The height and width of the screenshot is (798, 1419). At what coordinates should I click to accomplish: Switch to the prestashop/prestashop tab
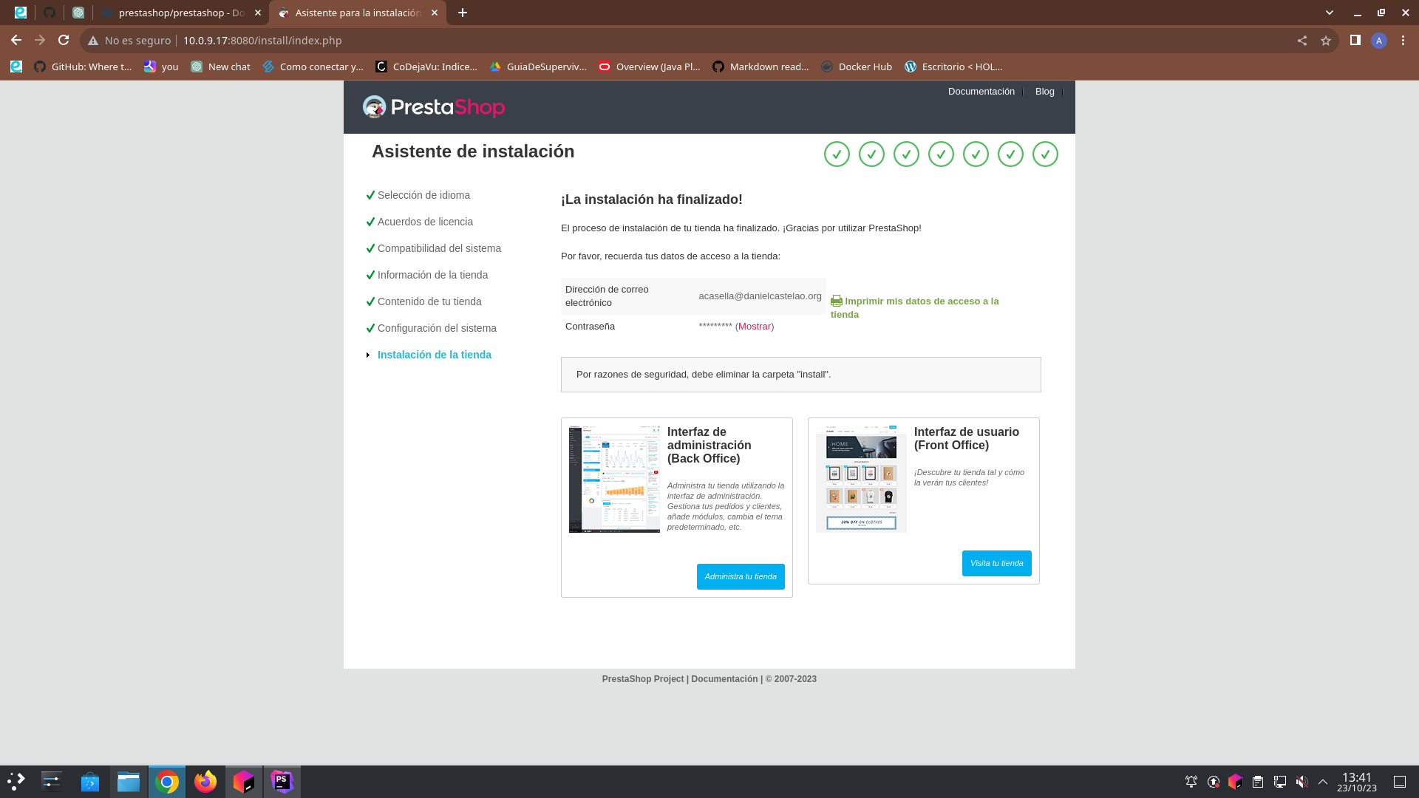181,13
